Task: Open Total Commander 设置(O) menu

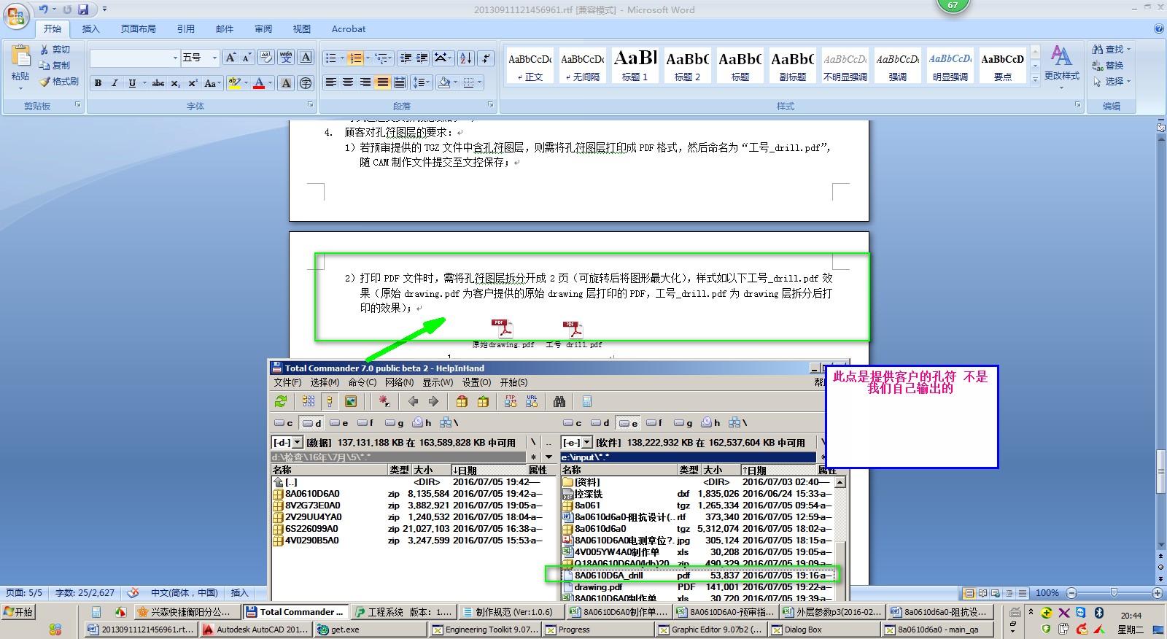Action: (x=476, y=382)
